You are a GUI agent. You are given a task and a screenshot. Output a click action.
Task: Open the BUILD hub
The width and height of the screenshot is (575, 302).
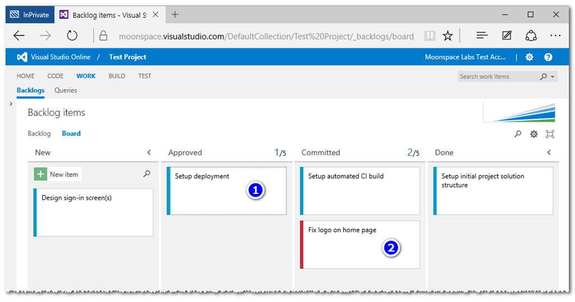(x=117, y=76)
